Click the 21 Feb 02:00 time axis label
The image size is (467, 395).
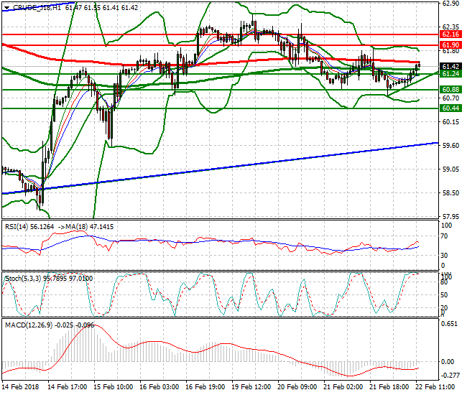pyautogui.click(x=343, y=386)
